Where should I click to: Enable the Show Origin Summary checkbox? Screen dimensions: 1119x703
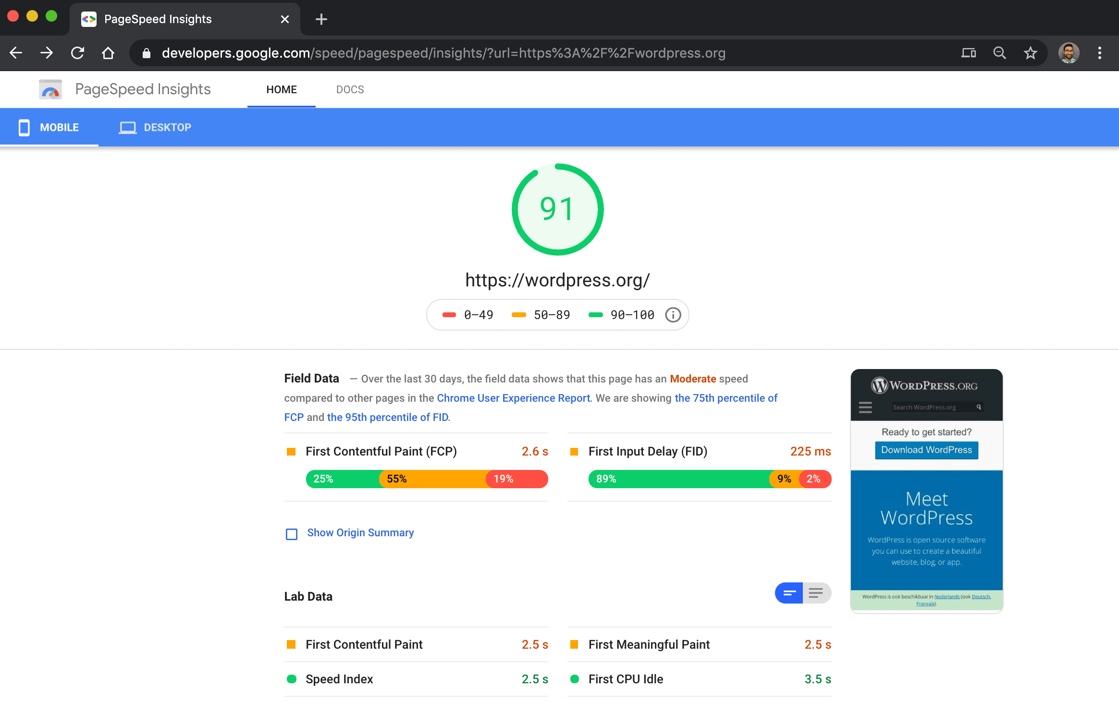[292, 534]
